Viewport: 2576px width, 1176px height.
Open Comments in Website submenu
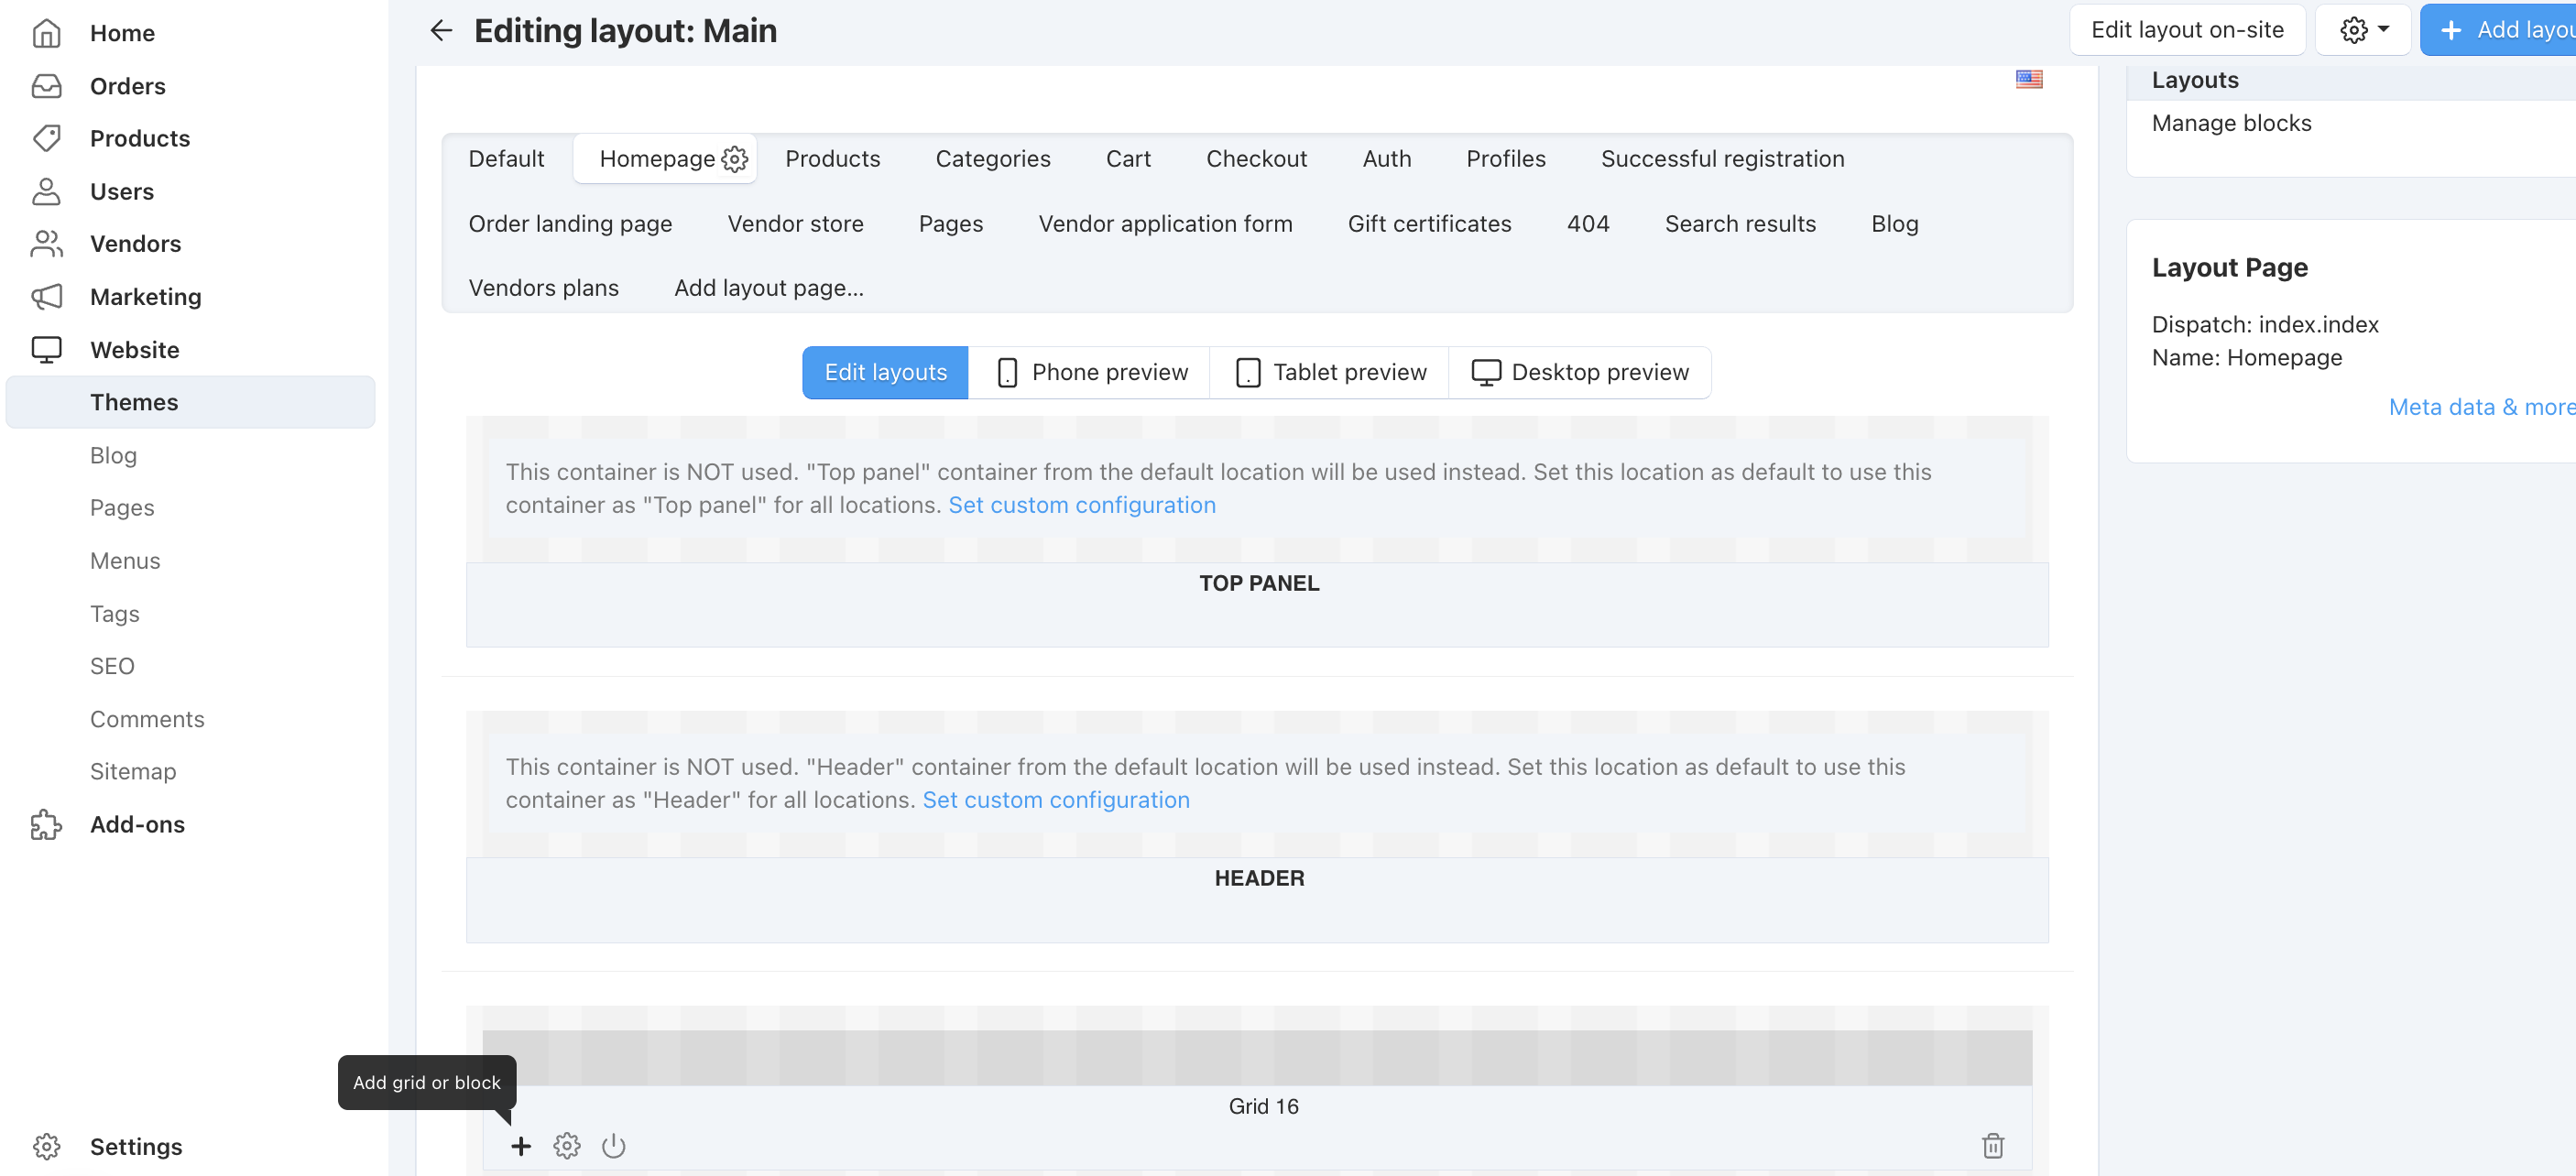pyautogui.click(x=147, y=719)
